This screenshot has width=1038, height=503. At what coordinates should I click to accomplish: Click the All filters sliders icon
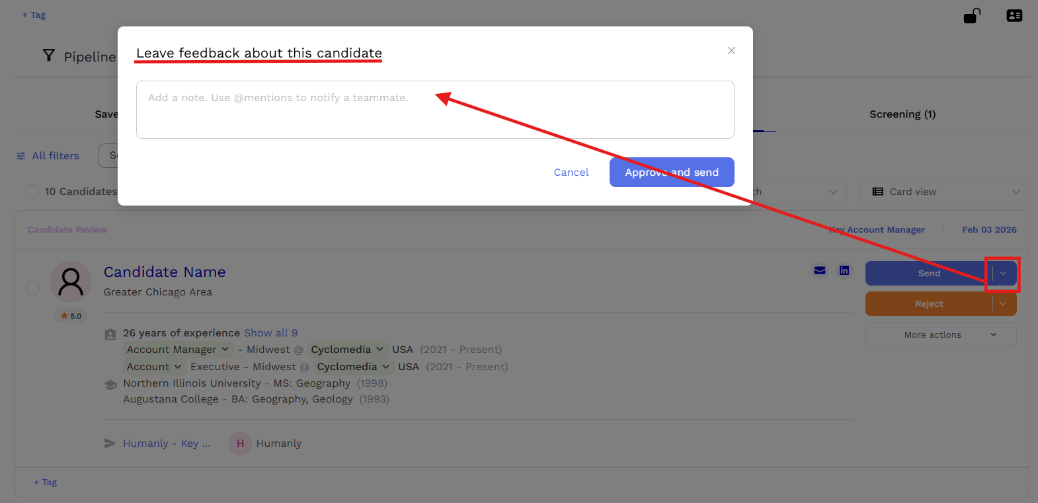pos(21,156)
